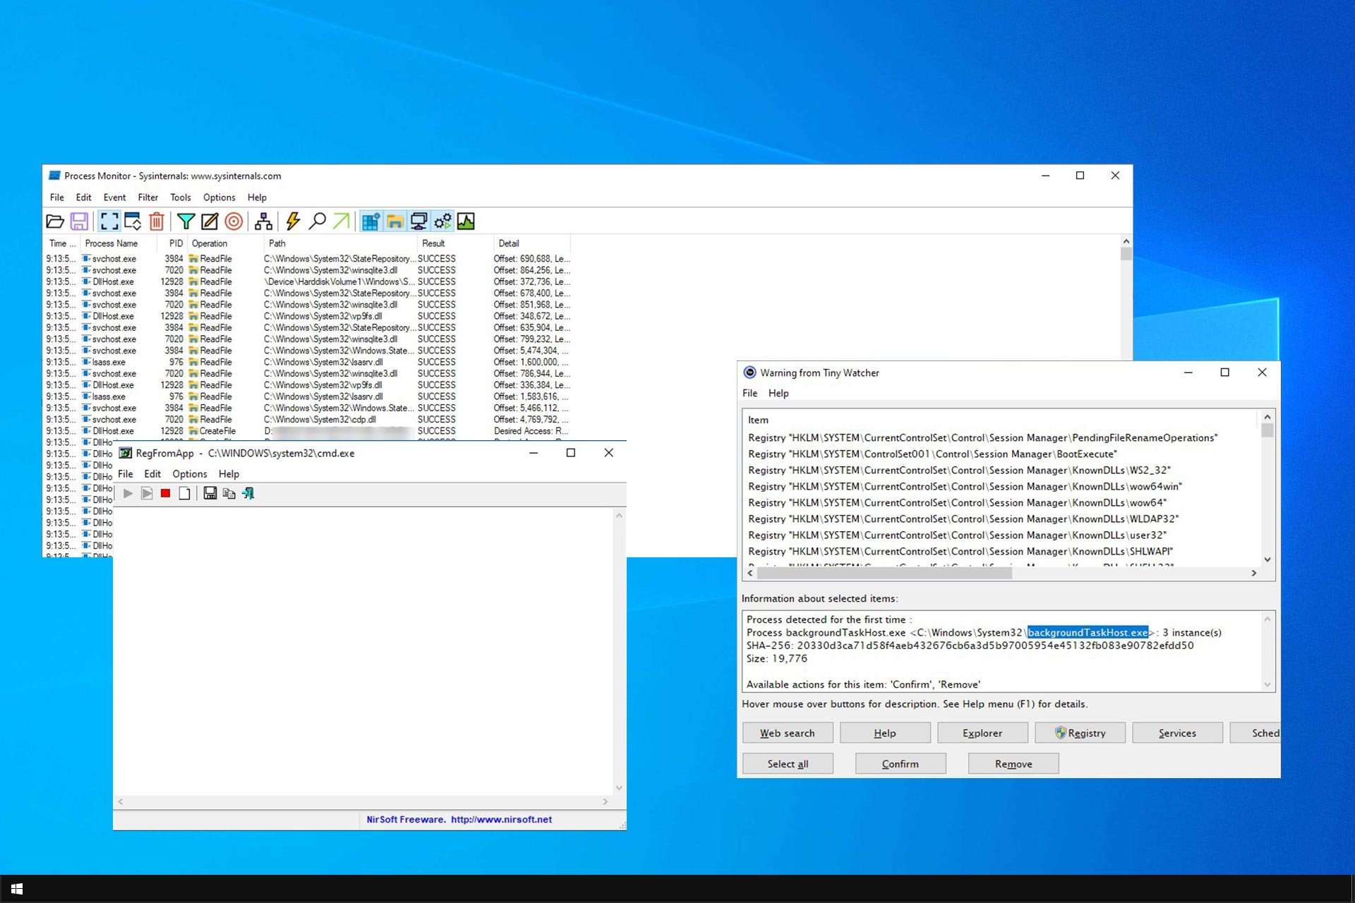
Task: Select the PendingFileRenameOperations registry item
Action: point(982,438)
